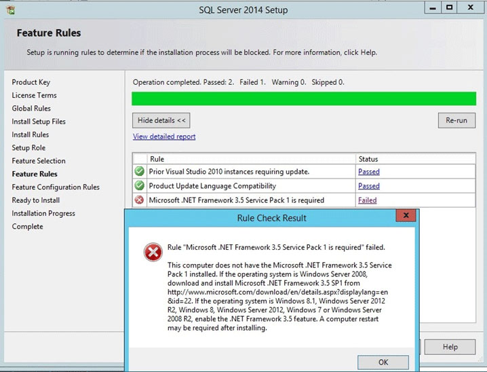Click the 'Rule ... failed.' message line in dialog
This screenshot has height=372, width=487.
pyautogui.click(x=276, y=247)
